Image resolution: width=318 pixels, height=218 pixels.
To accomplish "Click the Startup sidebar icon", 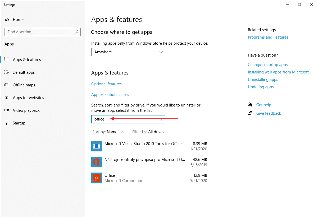I will tap(7, 123).
